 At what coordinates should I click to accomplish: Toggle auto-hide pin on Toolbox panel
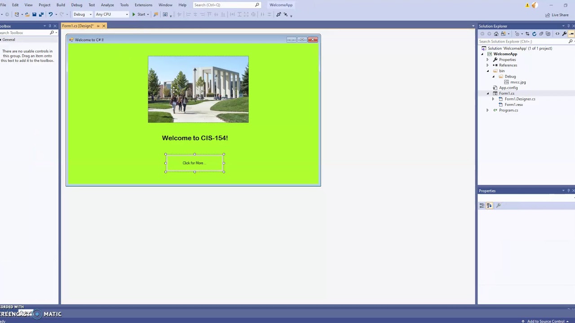(50, 26)
